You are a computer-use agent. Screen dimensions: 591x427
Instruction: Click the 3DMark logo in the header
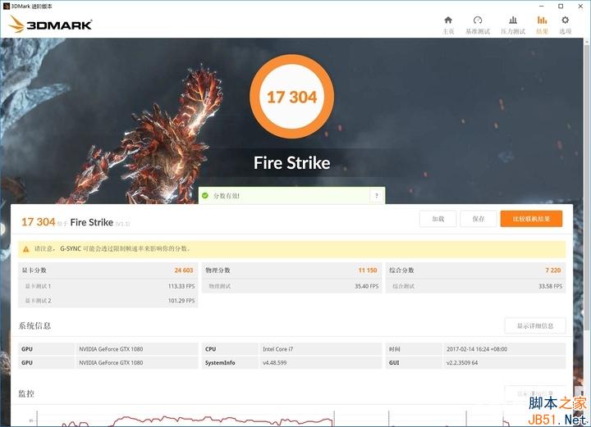point(50,25)
